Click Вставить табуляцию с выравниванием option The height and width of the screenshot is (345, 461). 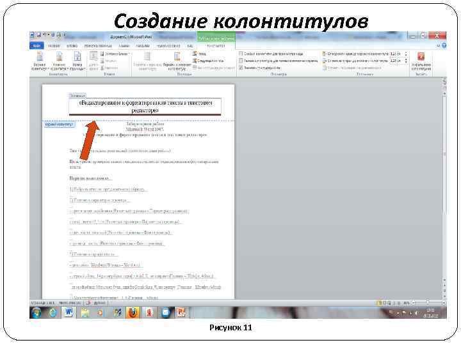tap(352, 68)
